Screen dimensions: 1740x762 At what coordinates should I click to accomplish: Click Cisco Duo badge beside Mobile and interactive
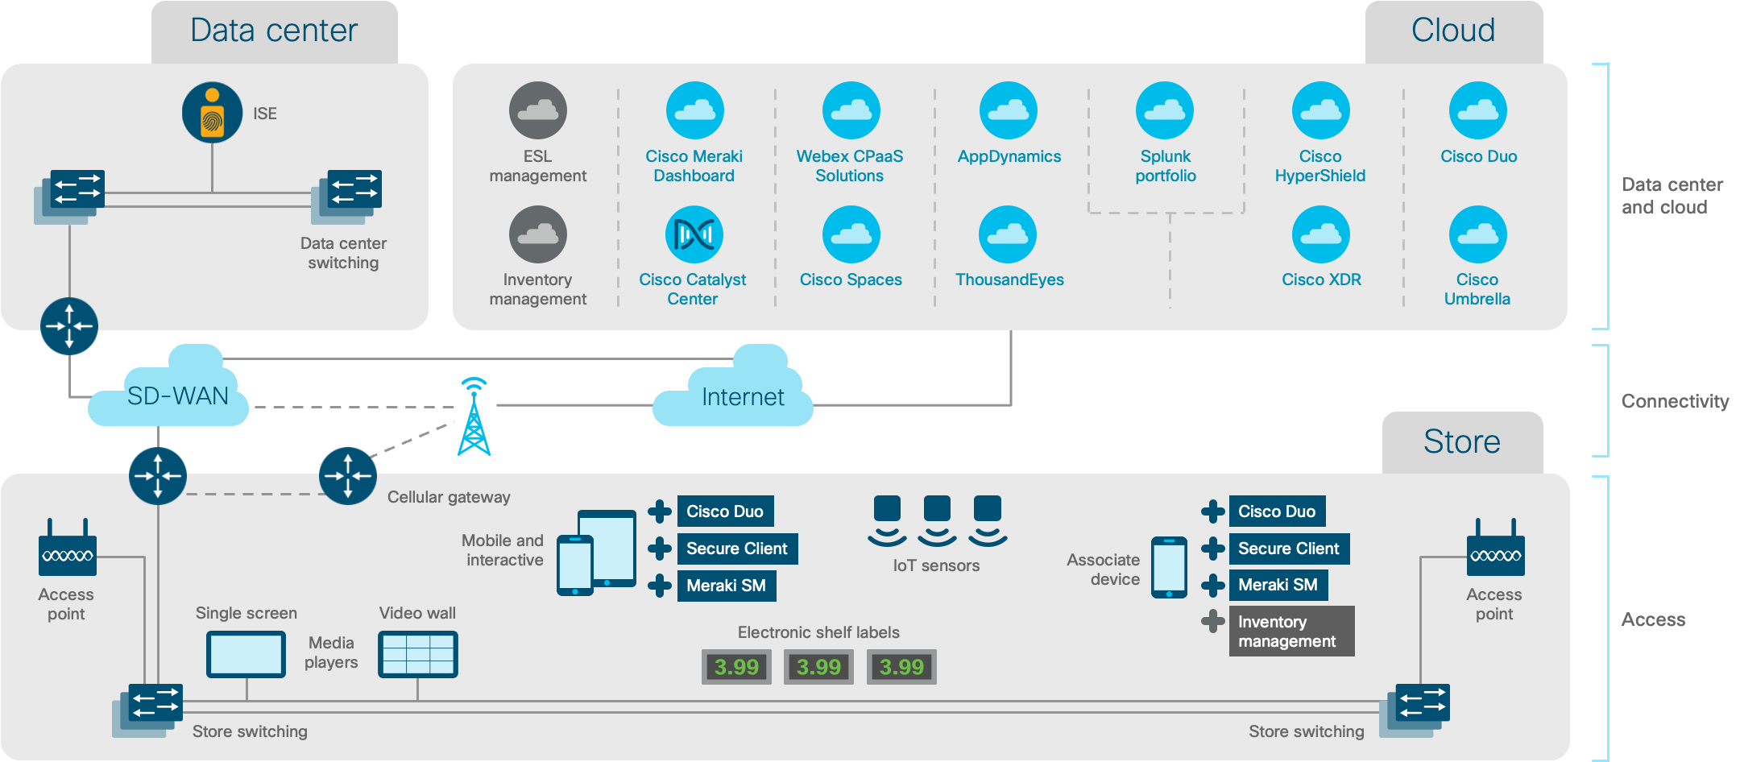[x=725, y=511]
